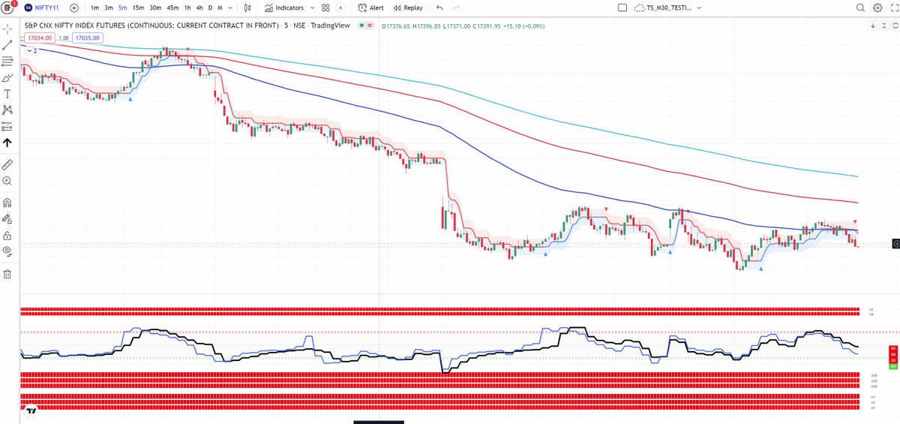Toggle magnet mode for drawings

[7, 203]
